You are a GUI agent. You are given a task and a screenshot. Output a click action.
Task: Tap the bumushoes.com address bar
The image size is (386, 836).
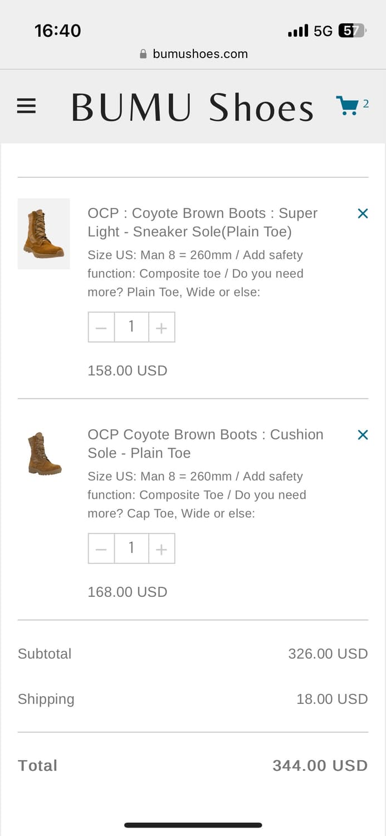click(x=199, y=54)
